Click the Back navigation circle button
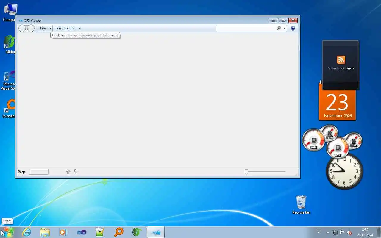 point(22,28)
